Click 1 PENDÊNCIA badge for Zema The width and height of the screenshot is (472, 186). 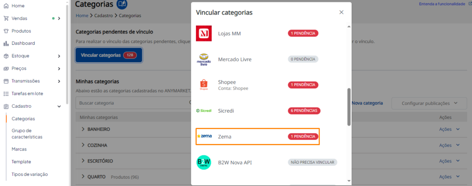pyautogui.click(x=303, y=136)
